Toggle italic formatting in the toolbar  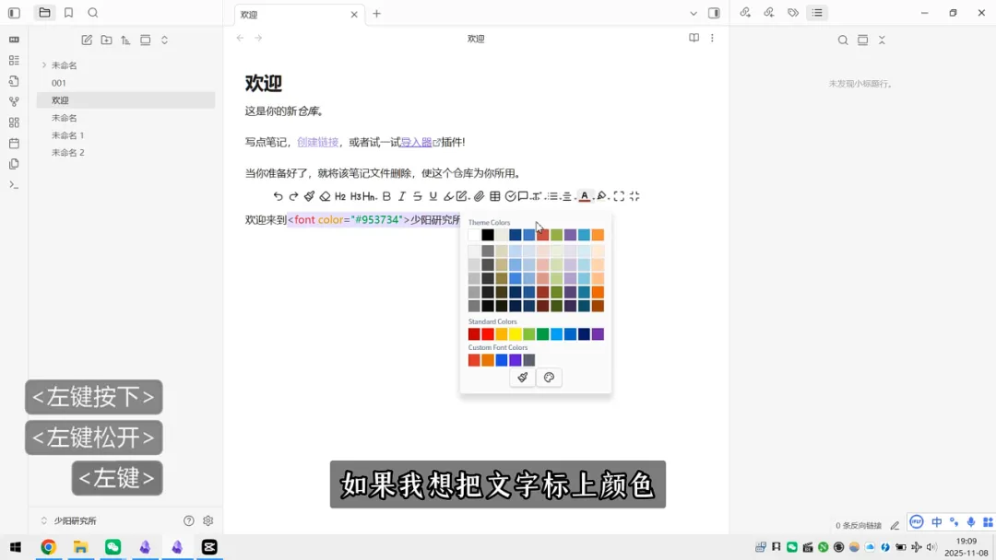[401, 195]
